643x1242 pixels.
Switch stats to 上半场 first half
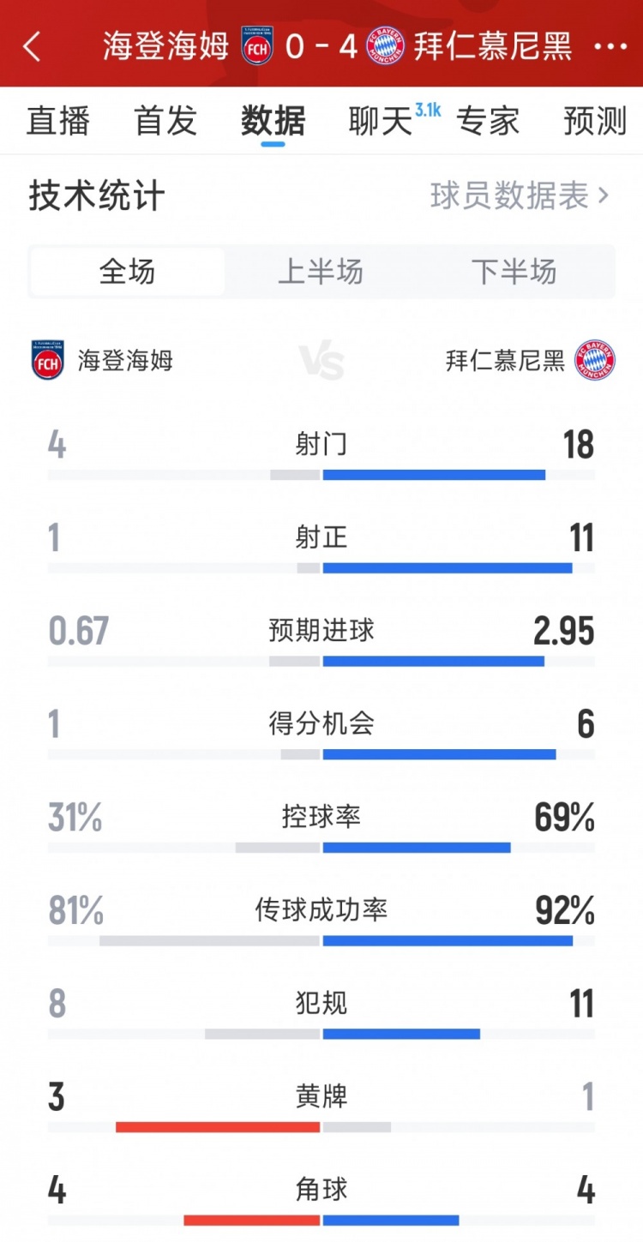tap(321, 272)
